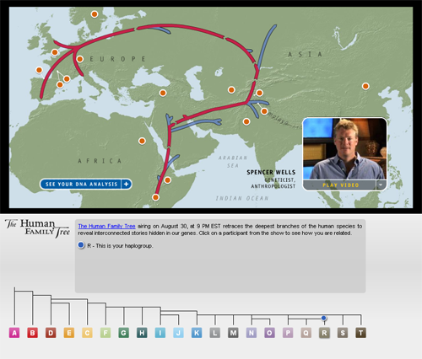
Task: Click orange marker in northeast Africa
Action: click(142, 141)
